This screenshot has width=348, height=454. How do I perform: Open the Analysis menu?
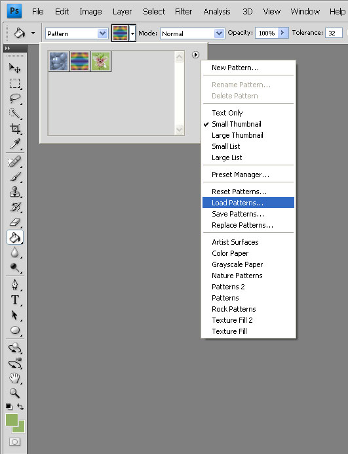pos(217,12)
